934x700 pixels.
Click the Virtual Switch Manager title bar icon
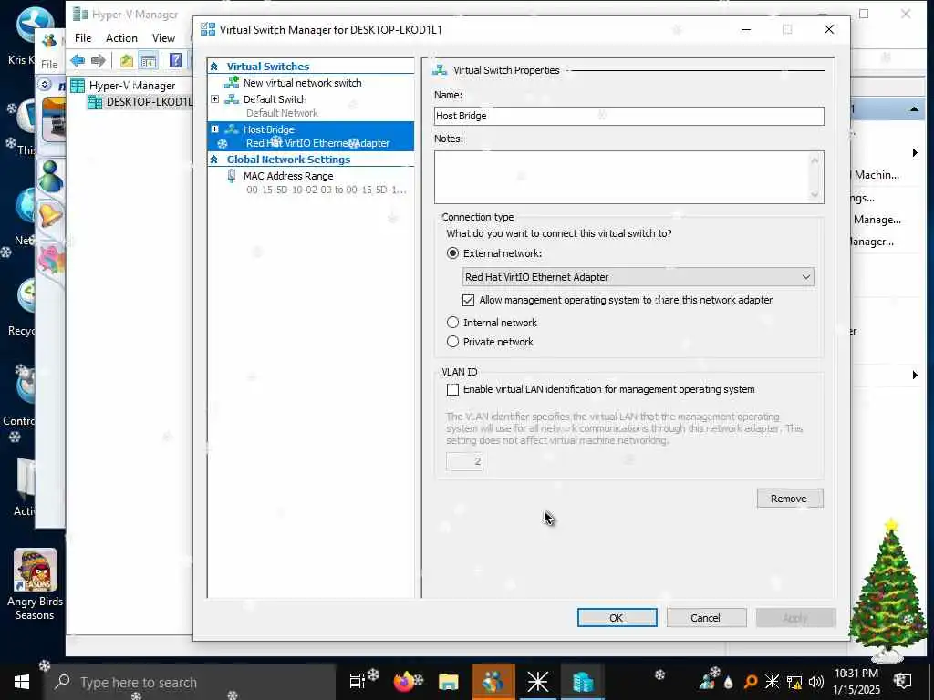tap(208, 30)
